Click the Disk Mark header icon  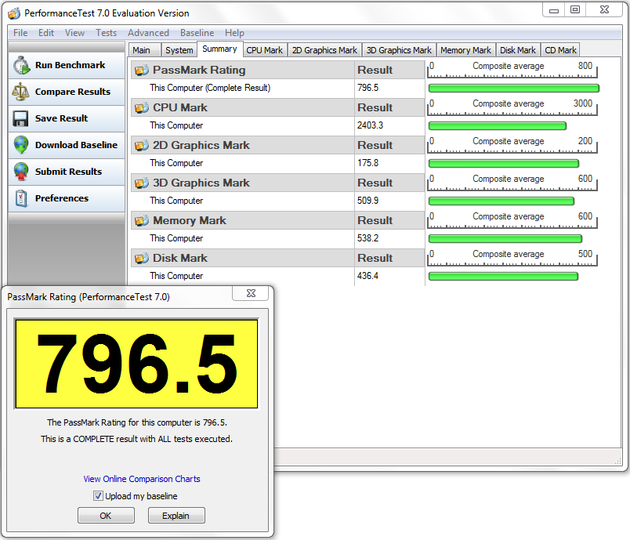[x=141, y=259]
